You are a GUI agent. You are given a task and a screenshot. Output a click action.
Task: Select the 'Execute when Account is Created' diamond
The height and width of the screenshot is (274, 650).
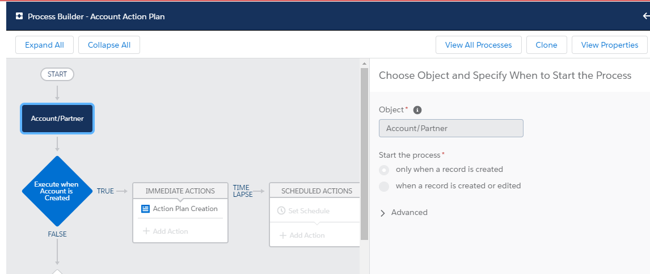(57, 191)
